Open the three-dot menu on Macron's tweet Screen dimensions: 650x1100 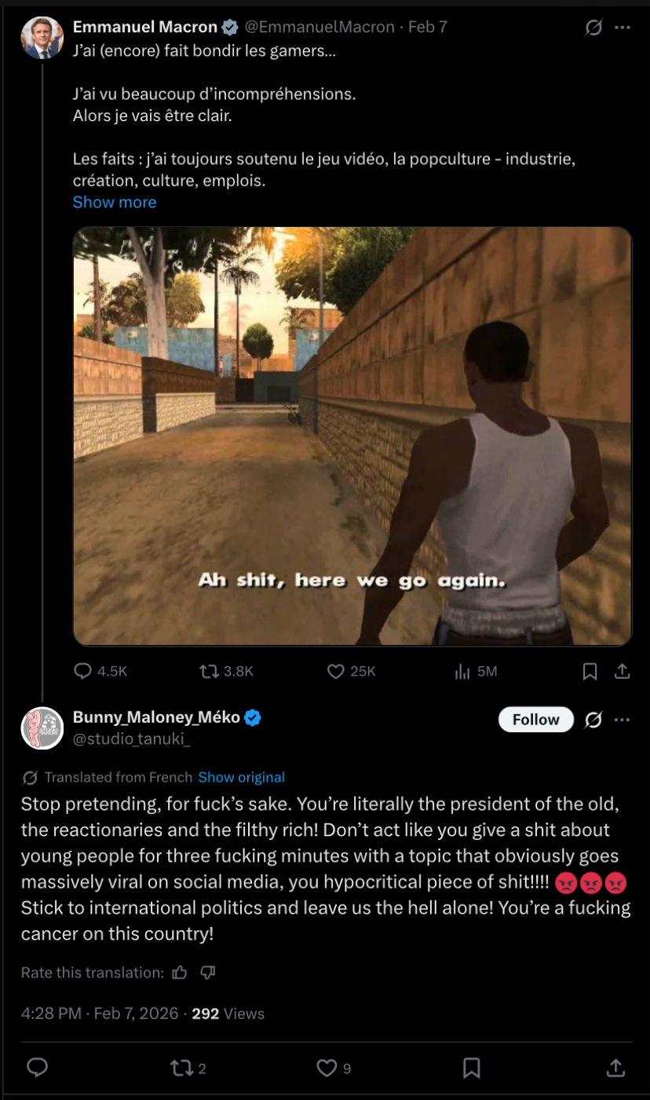tap(623, 27)
